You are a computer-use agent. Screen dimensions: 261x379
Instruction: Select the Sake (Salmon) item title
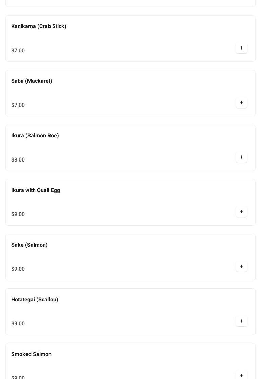point(29,245)
